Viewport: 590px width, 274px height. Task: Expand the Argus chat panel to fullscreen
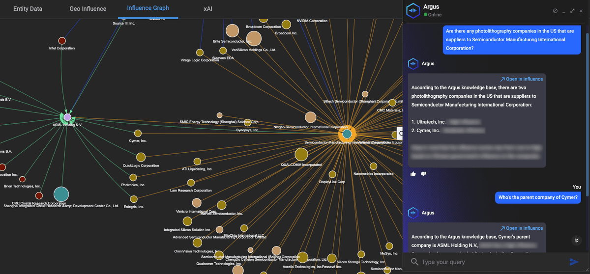(x=572, y=10)
